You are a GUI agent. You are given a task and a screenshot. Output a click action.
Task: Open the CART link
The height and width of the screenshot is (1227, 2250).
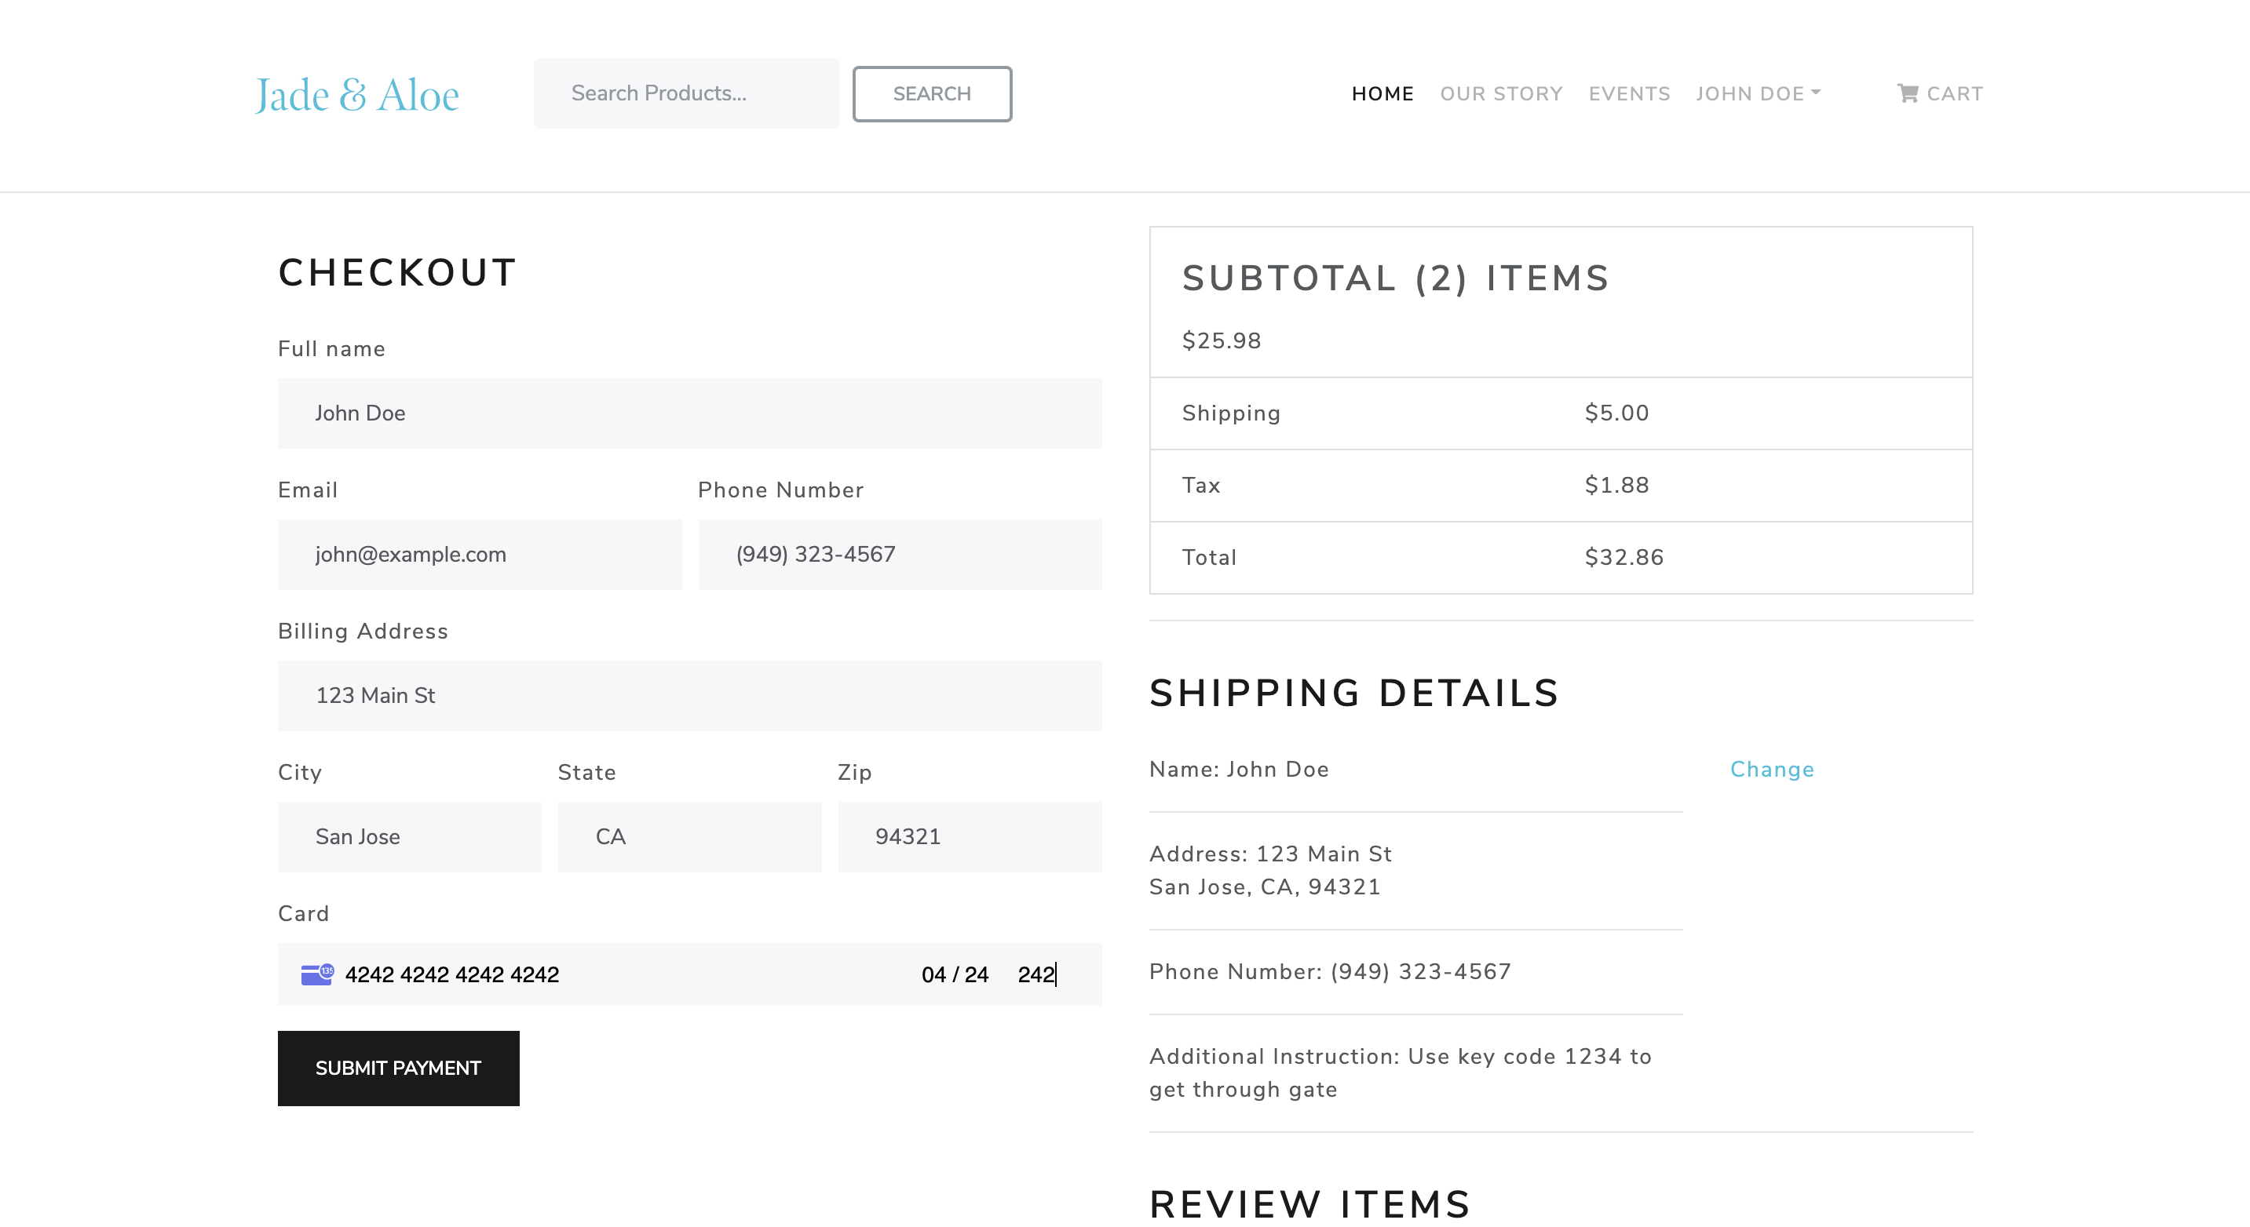[1940, 93]
